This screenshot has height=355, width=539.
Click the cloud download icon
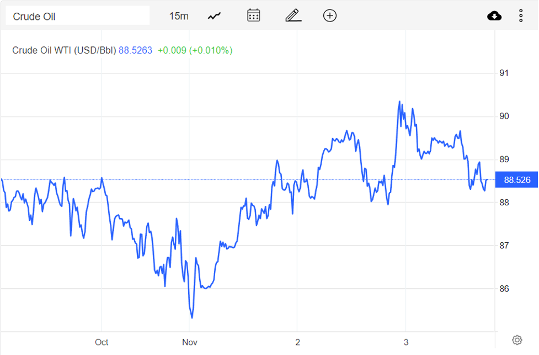pos(494,16)
